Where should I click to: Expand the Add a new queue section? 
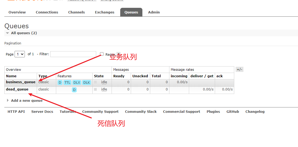[x=25, y=101]
